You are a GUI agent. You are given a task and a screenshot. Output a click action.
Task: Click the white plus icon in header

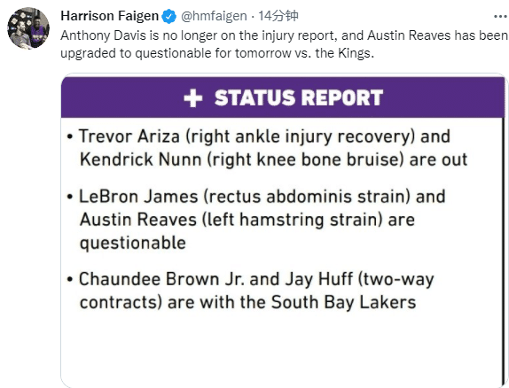[193, 98]
